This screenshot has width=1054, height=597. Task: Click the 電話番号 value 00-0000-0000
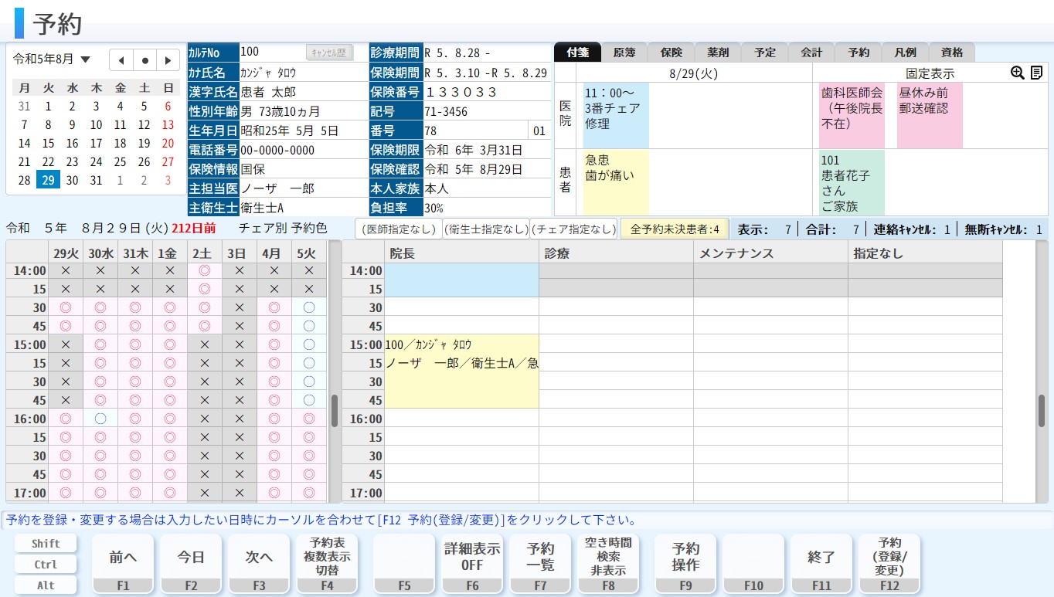[x=304, y=150]
